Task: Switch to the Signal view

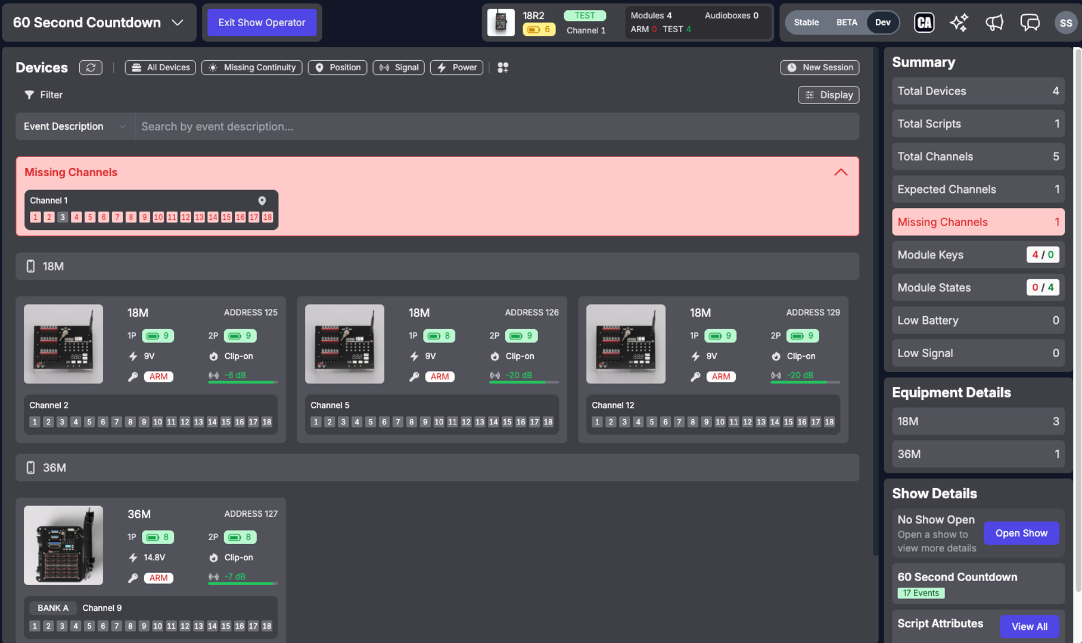Action: pyautogui.click(x=399, y=67)
